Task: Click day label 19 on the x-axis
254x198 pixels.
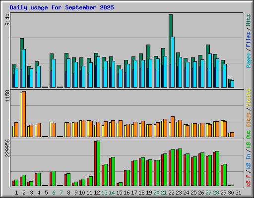Action: (x=149, y=193)
